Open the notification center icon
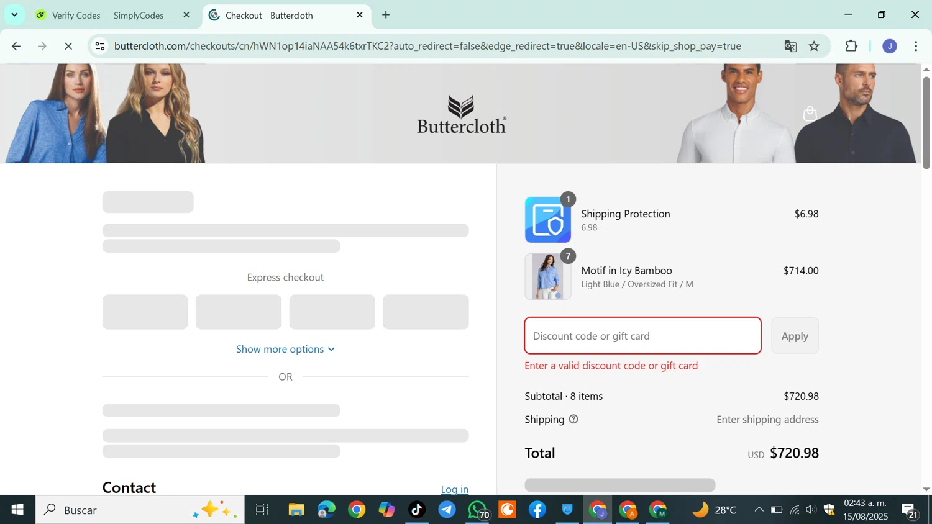This screenshot has height=524, width=932. (910, 510)
